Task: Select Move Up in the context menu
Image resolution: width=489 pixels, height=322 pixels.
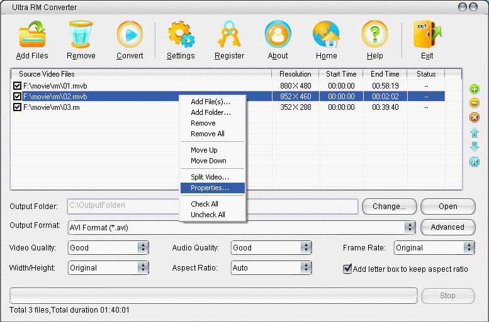Action: click(213, 150)
